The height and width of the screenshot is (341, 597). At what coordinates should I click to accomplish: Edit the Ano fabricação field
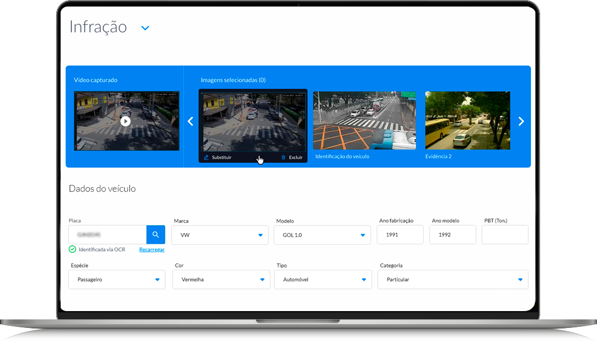(x=400, y=234)
